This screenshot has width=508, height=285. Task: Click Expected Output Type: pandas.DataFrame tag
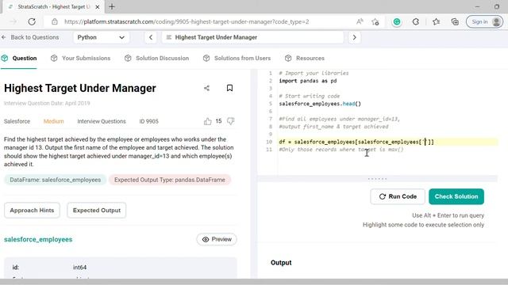(169, 180)
